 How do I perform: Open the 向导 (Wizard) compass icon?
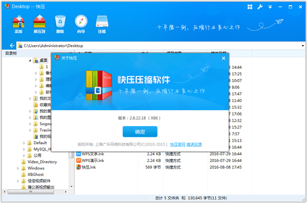click(x=81, y=24)
